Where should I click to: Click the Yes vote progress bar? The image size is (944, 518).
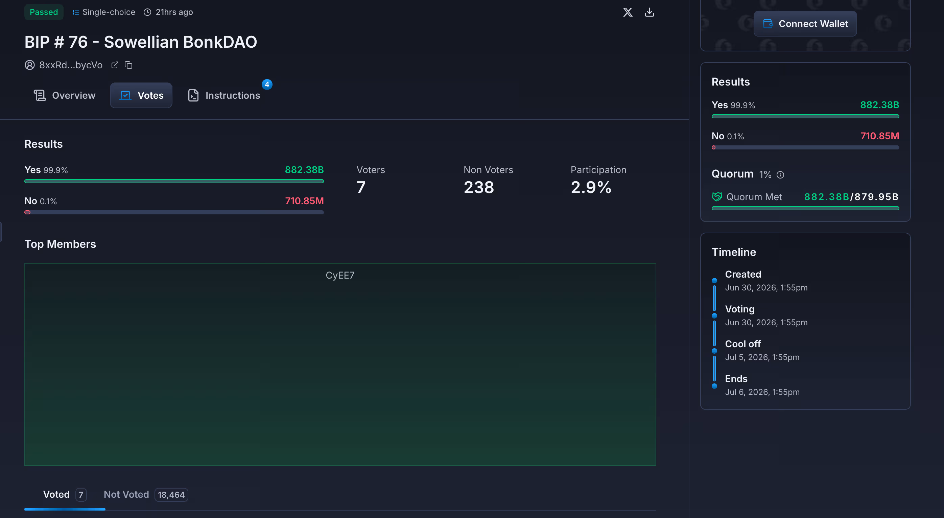click(x=174, y=181)
